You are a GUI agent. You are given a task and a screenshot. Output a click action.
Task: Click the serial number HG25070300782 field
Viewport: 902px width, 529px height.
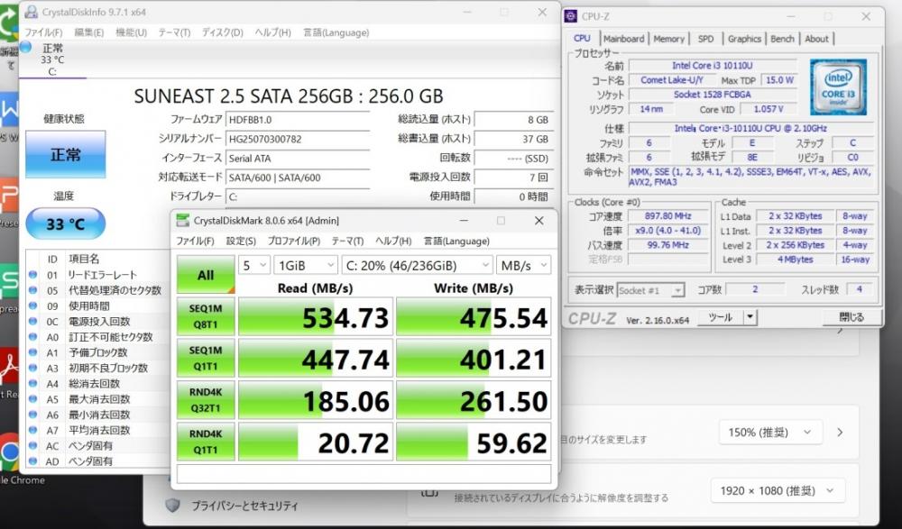click(x=298, y=139)
